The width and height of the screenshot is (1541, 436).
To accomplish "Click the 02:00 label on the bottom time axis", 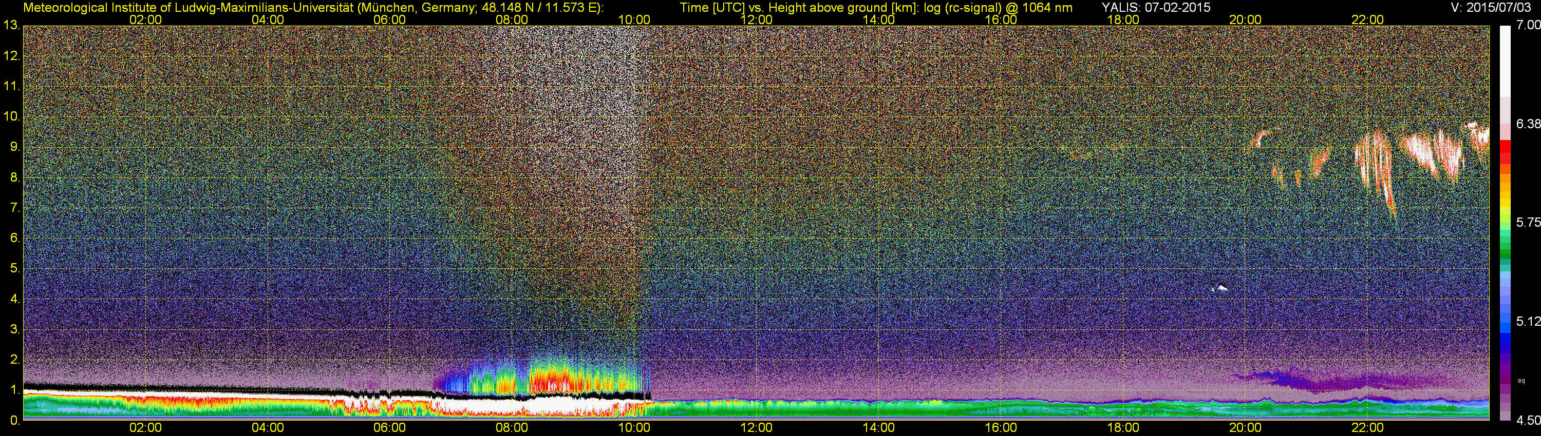I will (145, 428).
